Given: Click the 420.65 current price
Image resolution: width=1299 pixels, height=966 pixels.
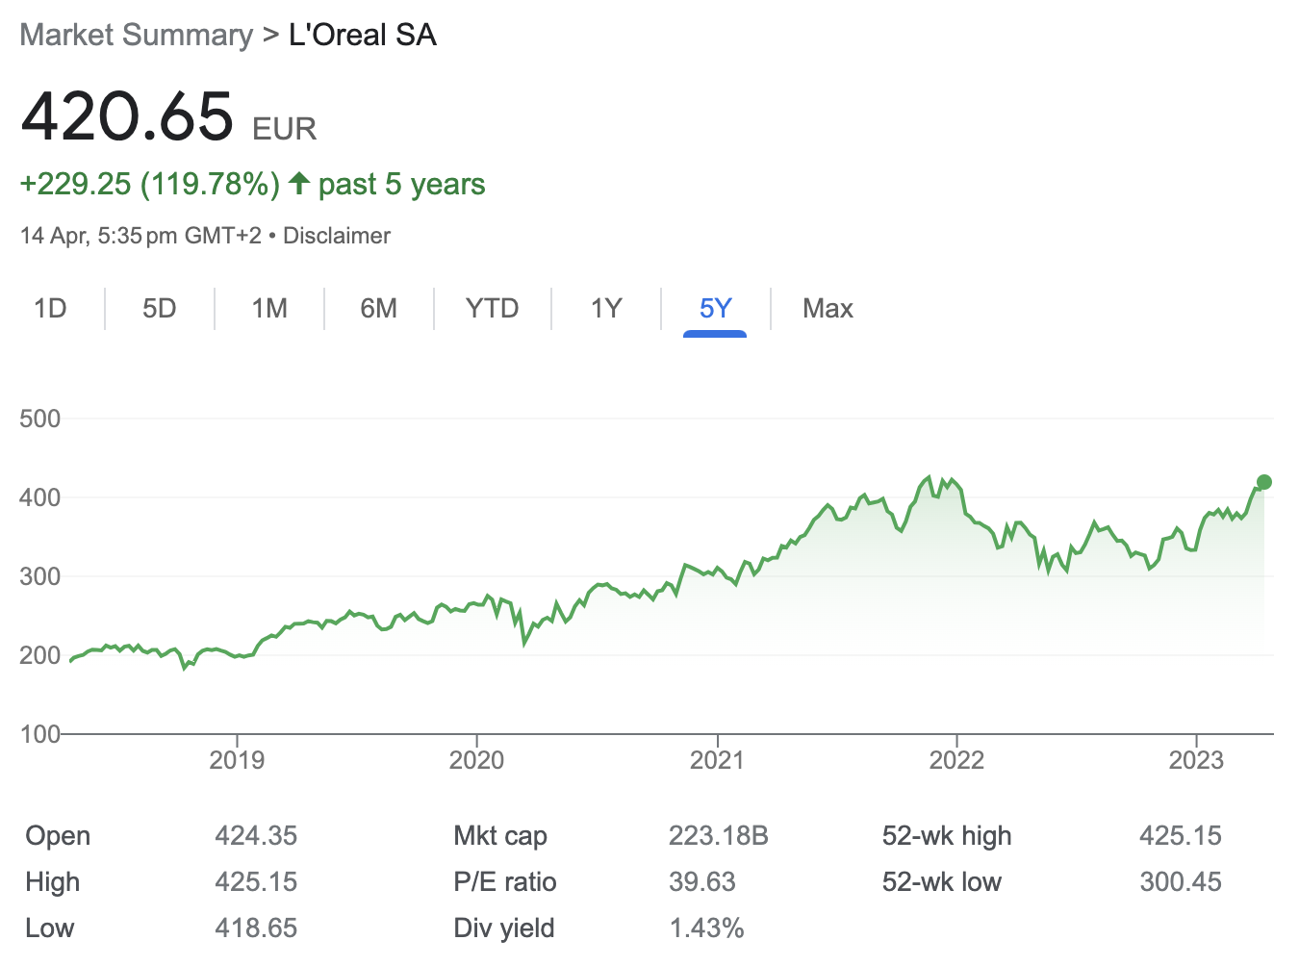Looking at the screenshot, I should coord(127,116).
